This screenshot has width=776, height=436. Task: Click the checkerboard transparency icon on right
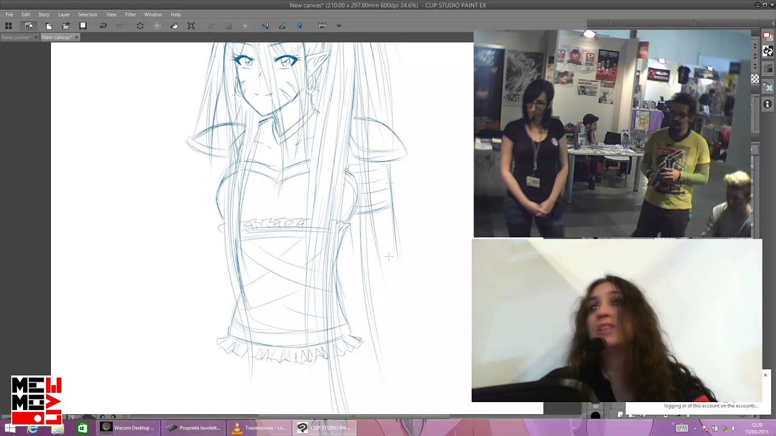755,79
